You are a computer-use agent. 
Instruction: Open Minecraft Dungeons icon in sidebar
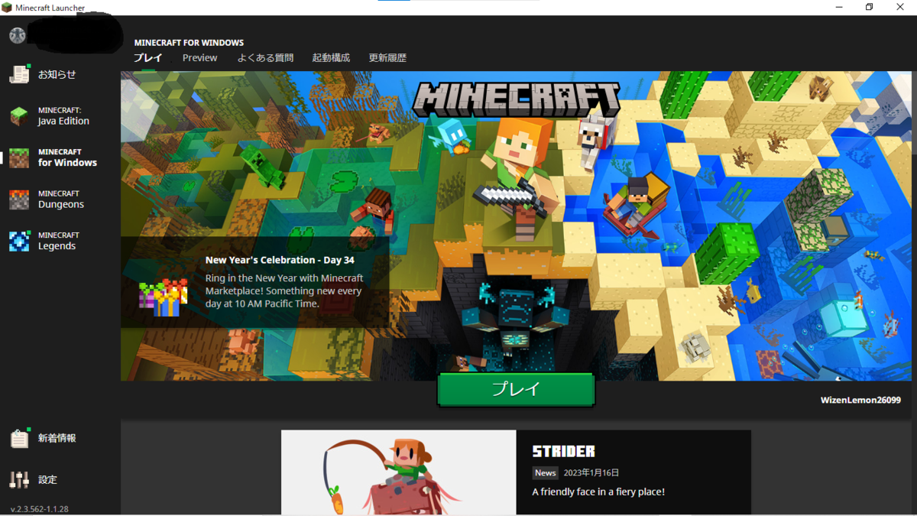click(19, 200)
